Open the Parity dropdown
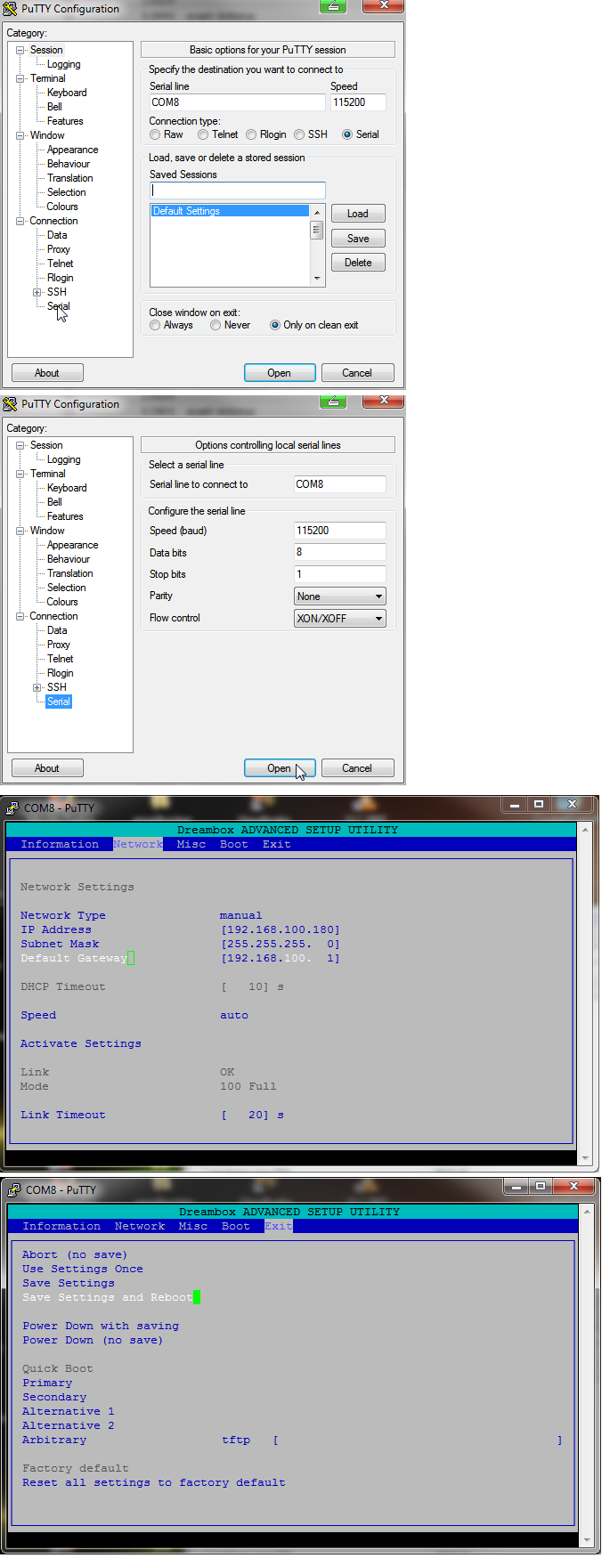This screenshot has width=602, height=1558. (x=340, y=596)
